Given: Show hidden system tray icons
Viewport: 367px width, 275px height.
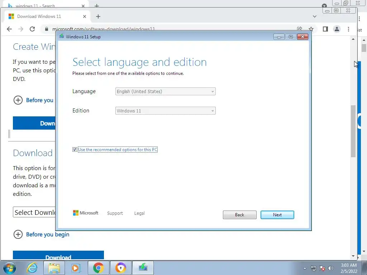Looking at the screenshot, I should click(x=305, y=268).
